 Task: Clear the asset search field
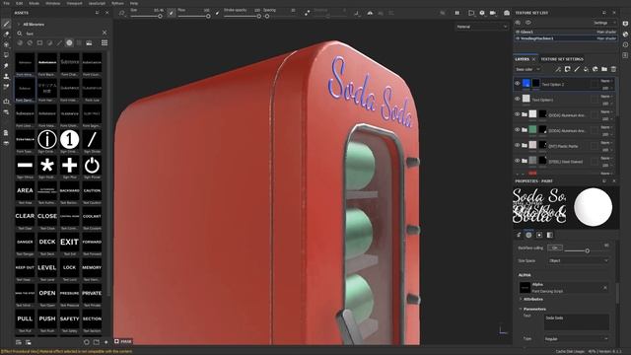click(x=105, y=33)
